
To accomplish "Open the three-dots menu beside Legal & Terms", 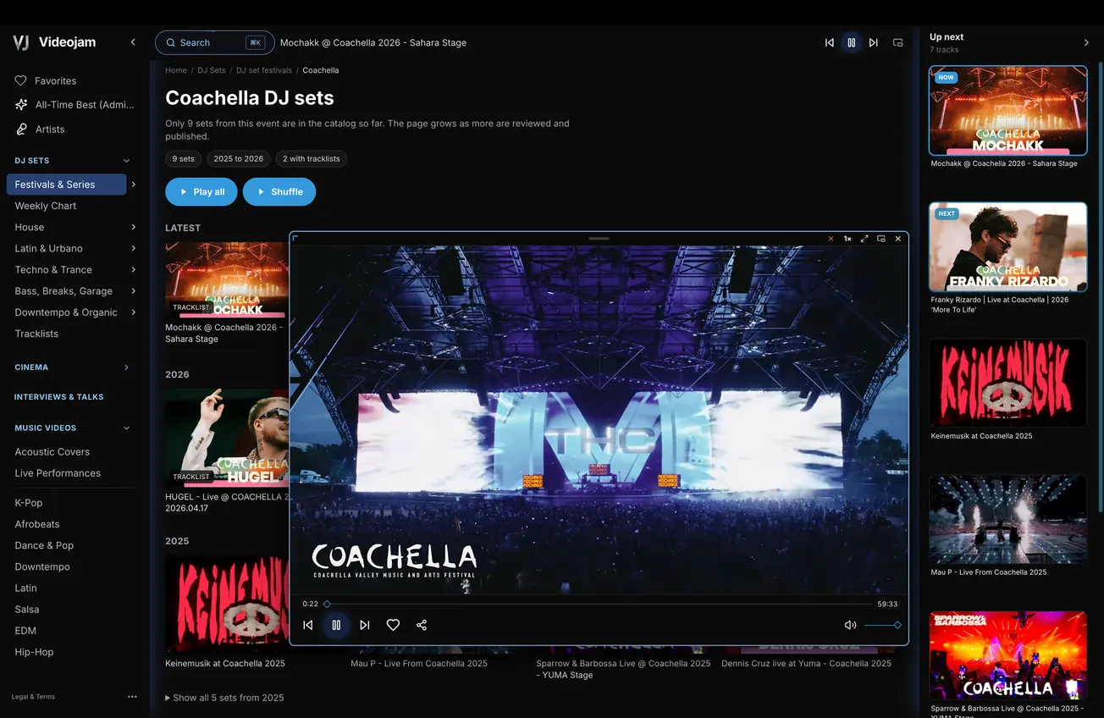I will (132, 697).
